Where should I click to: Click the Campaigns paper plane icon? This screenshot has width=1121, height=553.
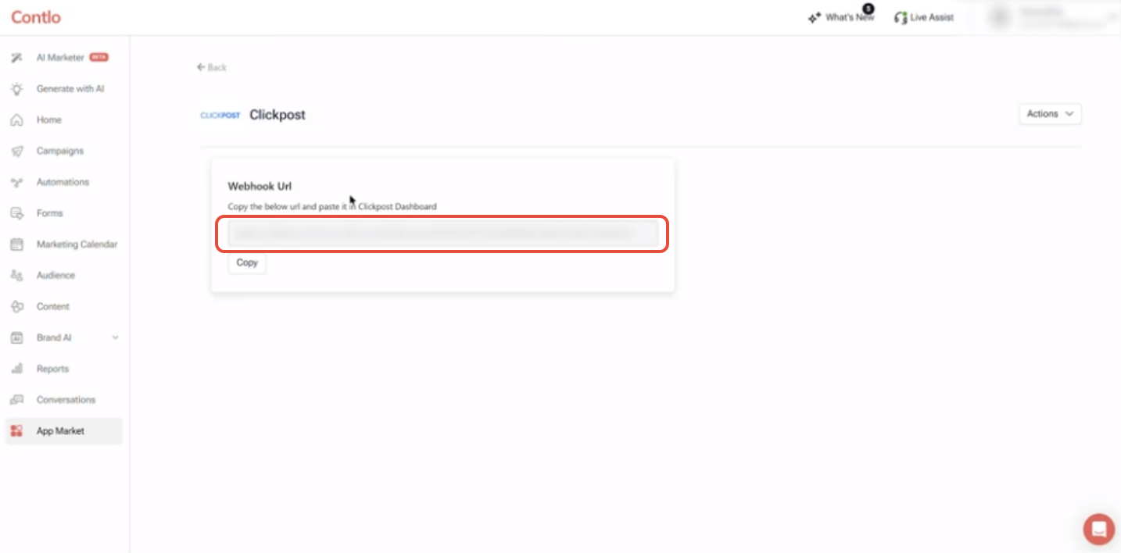coord(16,151)
